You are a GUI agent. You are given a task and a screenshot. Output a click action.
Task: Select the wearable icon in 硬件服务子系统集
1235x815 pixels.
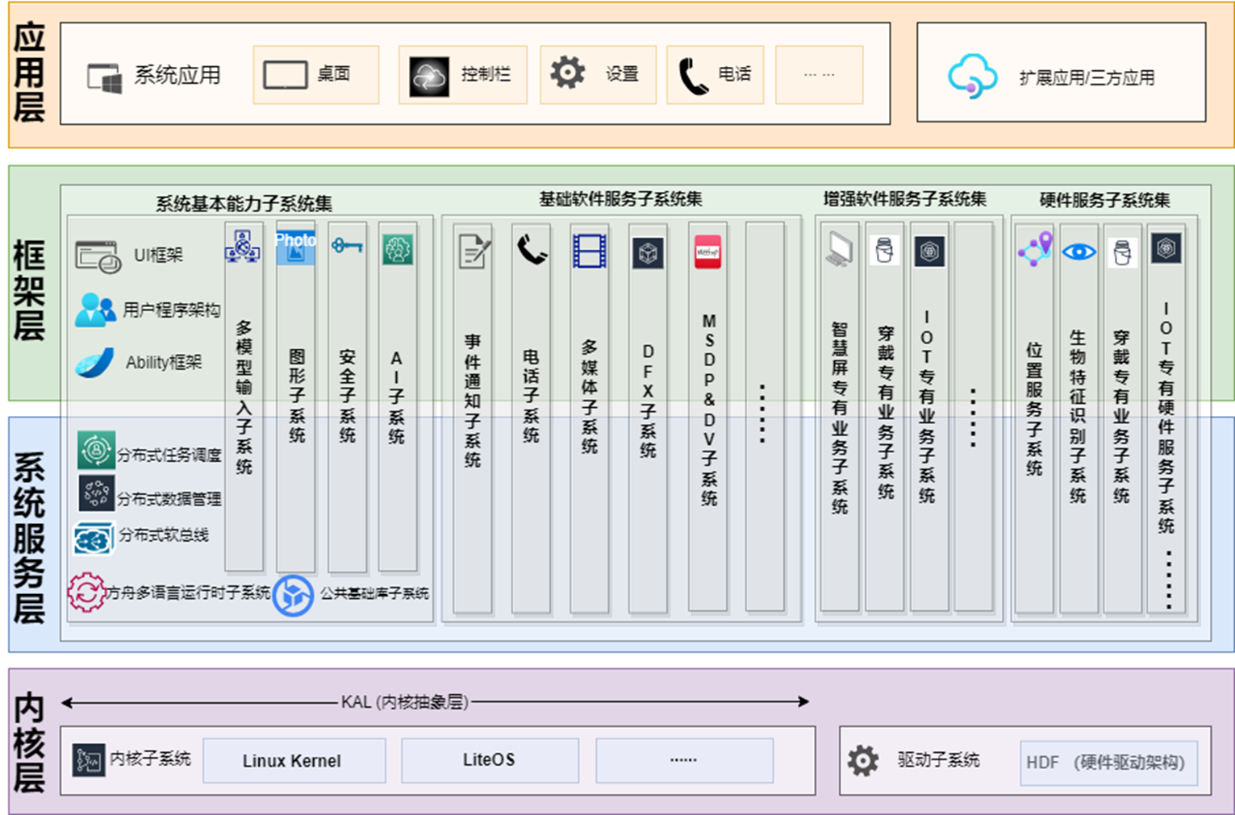coord(1122,252)
